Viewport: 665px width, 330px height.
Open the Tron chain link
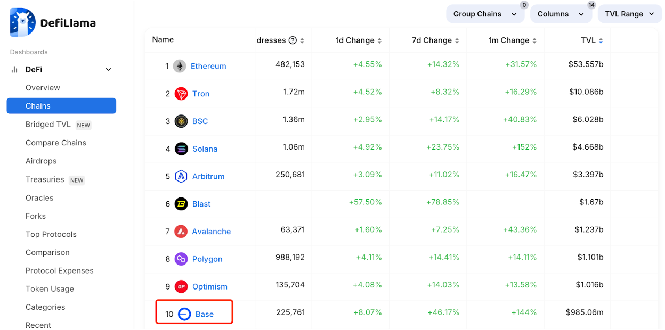coord(201,94)
